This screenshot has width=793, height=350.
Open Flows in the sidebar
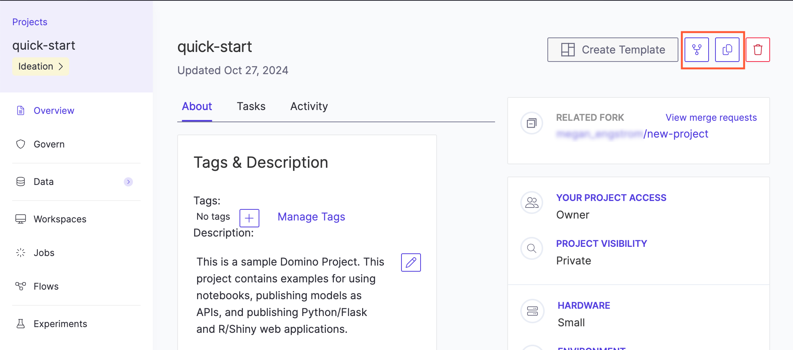click(x=46, y=286)
